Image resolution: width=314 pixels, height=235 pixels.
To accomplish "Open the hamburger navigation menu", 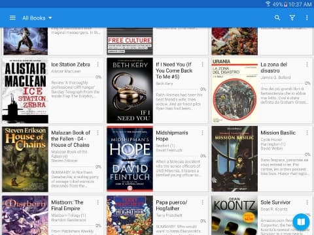I will click(x=12, y=18).
